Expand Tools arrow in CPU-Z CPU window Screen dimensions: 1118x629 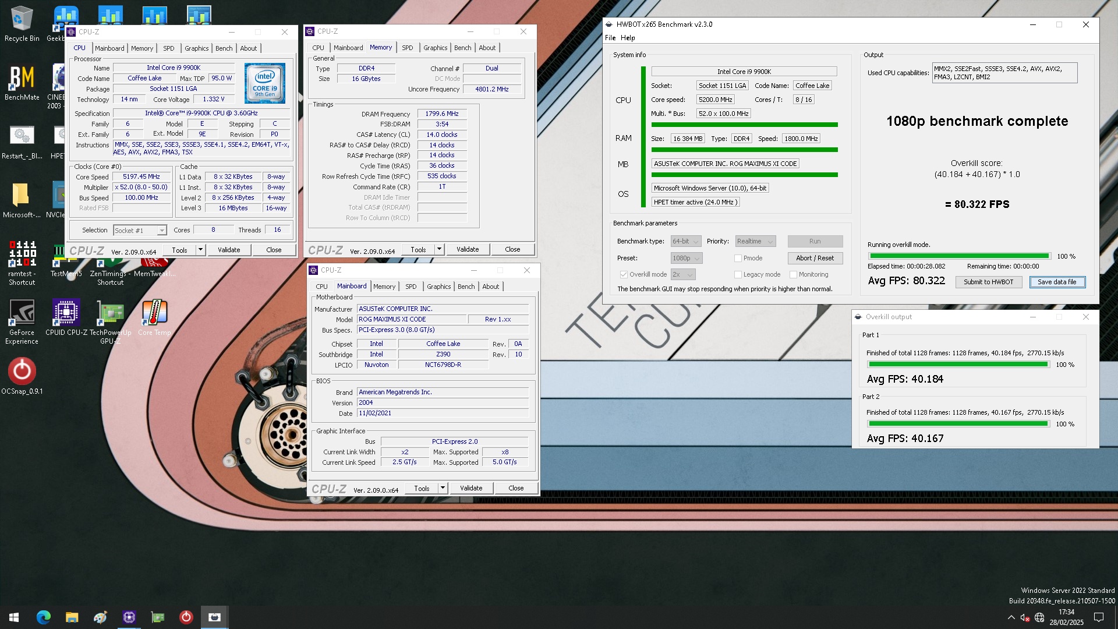200,250
